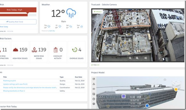Screen dimensions: 186x110
Task: Click the Title column header
Action: point(5,77)
